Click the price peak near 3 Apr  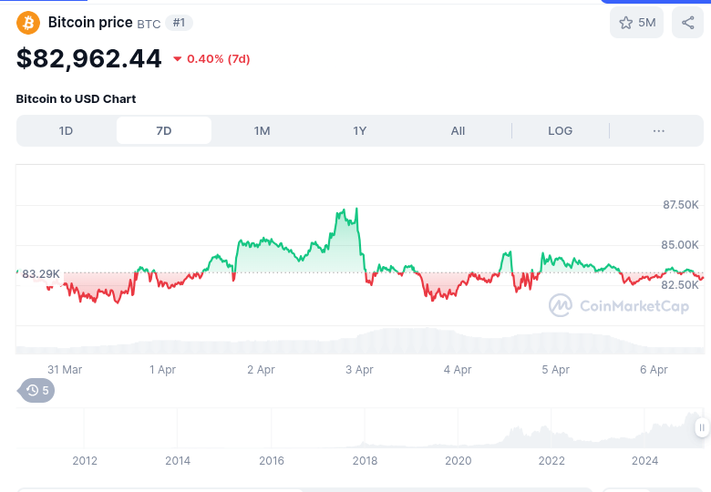pos(356,209)
